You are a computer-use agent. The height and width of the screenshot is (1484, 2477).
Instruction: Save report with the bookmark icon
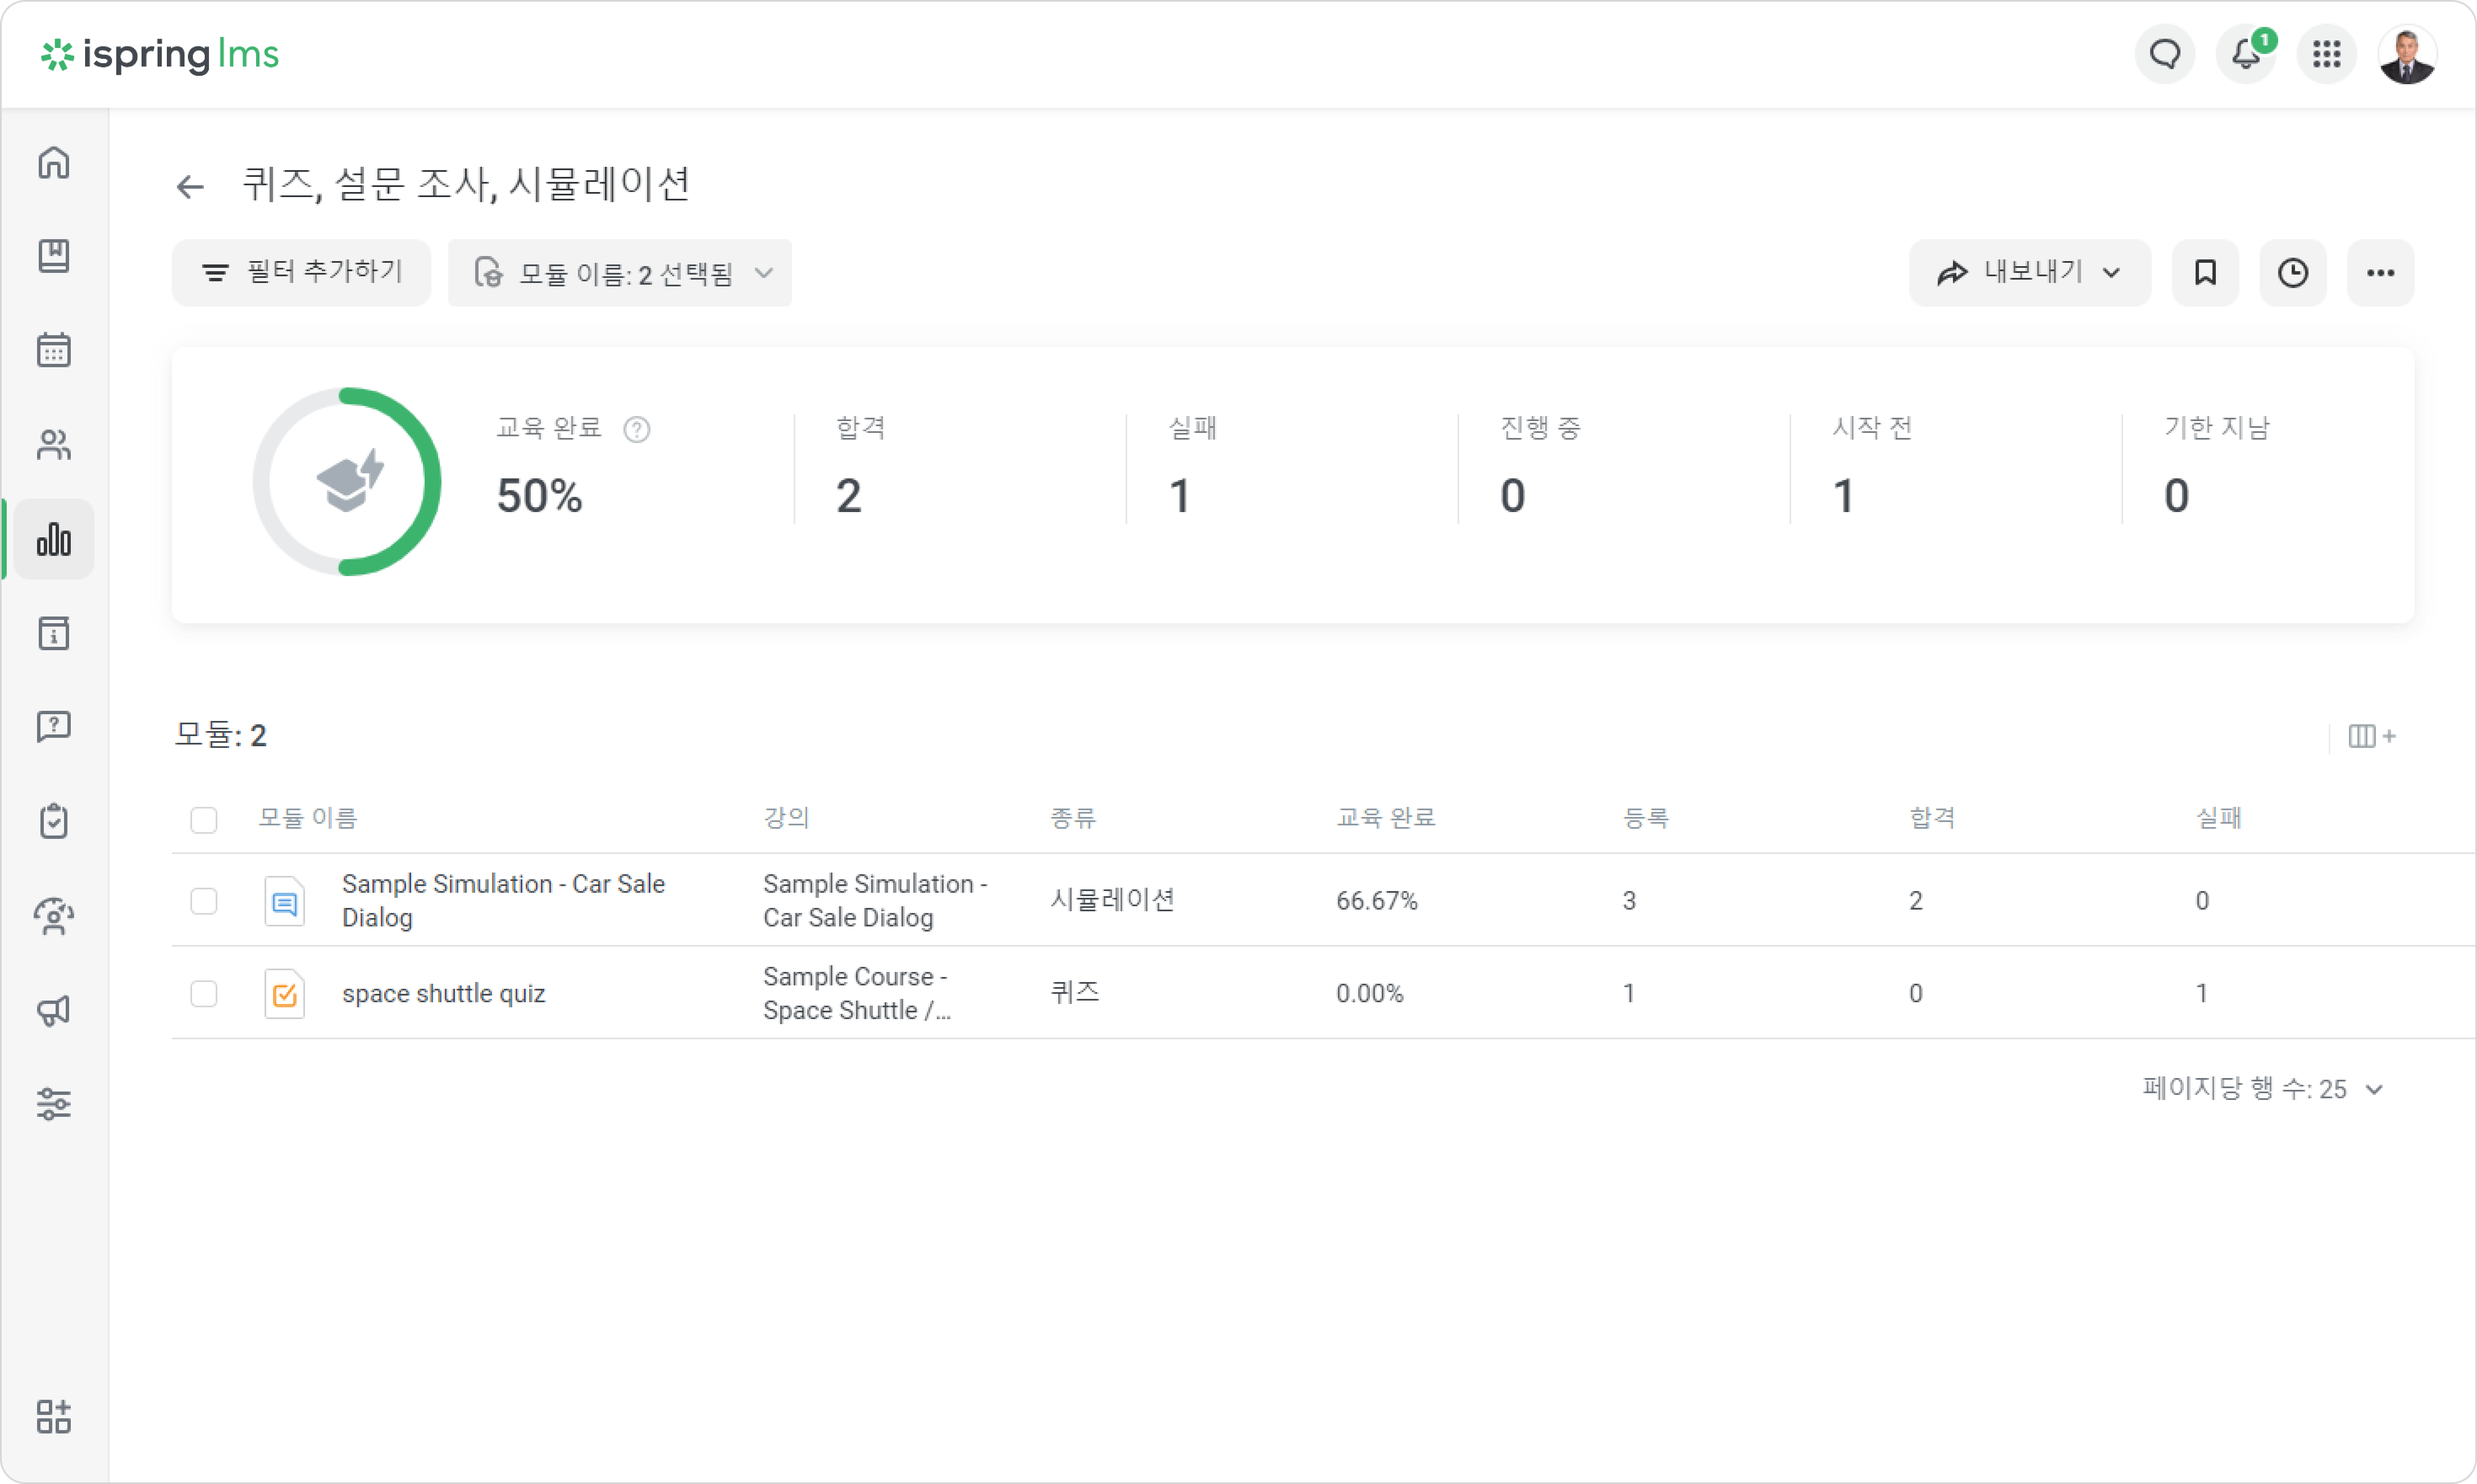(2205, 272)
